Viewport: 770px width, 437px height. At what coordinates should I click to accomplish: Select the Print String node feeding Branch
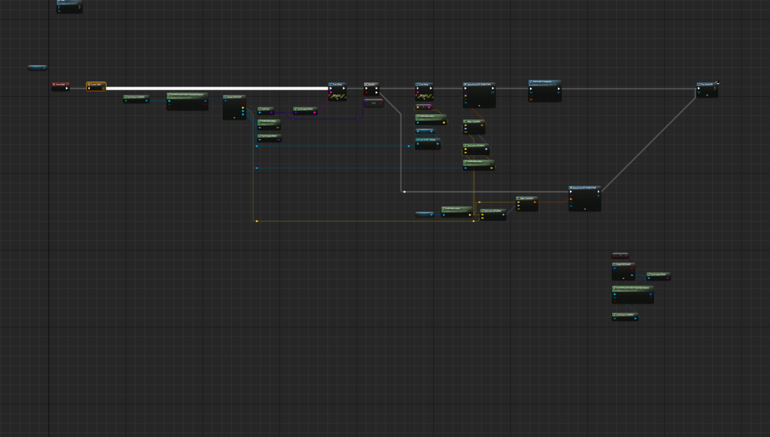pyautogui.click(x=338, y=91)
